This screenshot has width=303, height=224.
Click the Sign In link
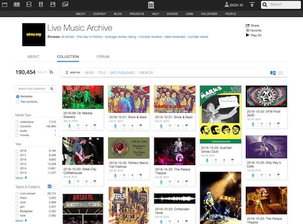tap(236, 5)
